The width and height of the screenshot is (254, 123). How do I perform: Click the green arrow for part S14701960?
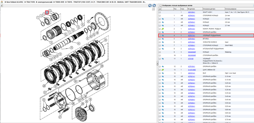(163, 70)
